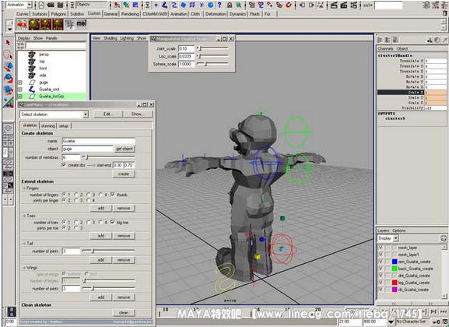Open the Panels menu in Outliner
Viewport: 449px width, 327px height.
coord(51,38)
